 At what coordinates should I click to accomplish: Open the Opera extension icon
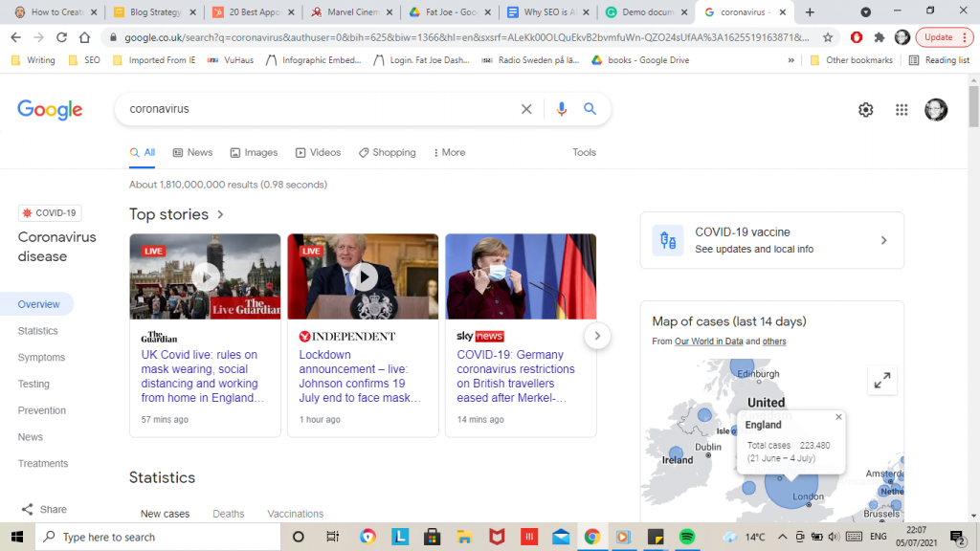(x=857, y=37)
